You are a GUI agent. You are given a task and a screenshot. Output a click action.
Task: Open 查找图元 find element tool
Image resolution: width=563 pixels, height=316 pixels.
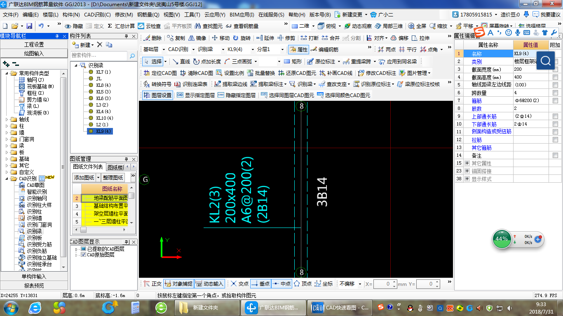click(x=209, y=26)
